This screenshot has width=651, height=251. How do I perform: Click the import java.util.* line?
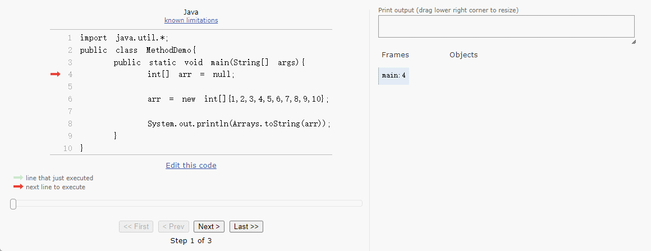pos(124,38)
